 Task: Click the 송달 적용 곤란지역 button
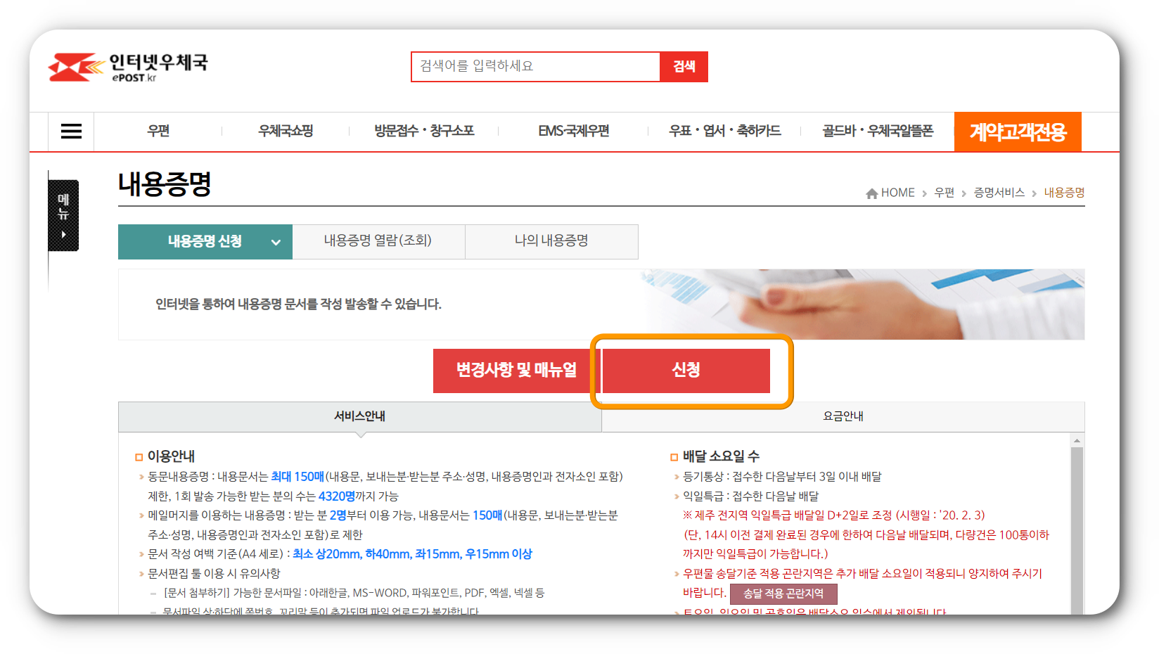(786, 594)
